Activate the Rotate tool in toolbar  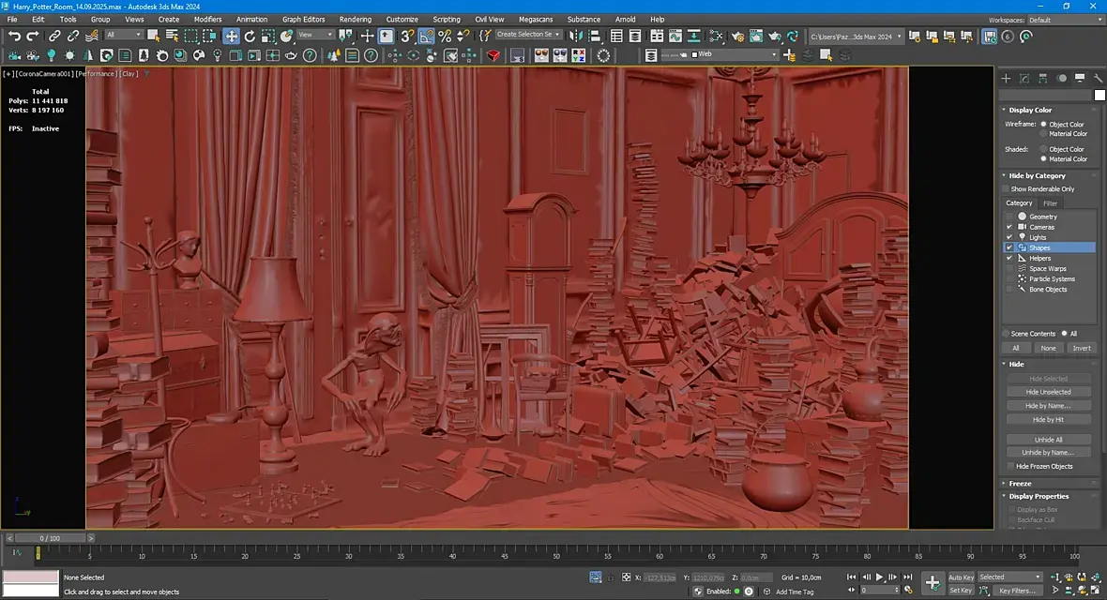coord(250,36)
